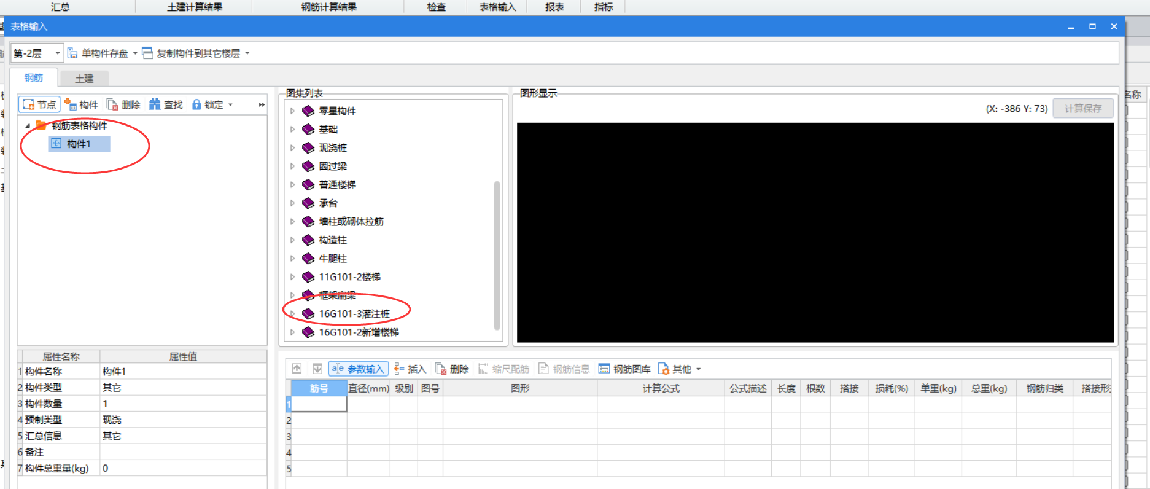Click the 计算保存 button
The height and width of the screenshot is (489, 1150).
click(1083, 108)
